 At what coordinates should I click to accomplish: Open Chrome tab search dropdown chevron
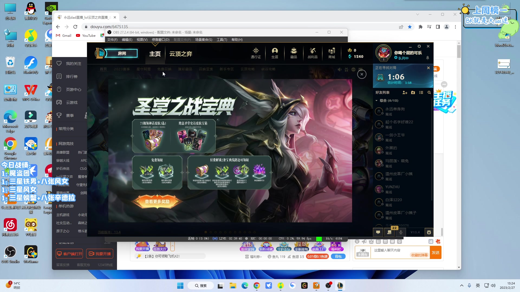coord(418,14)
